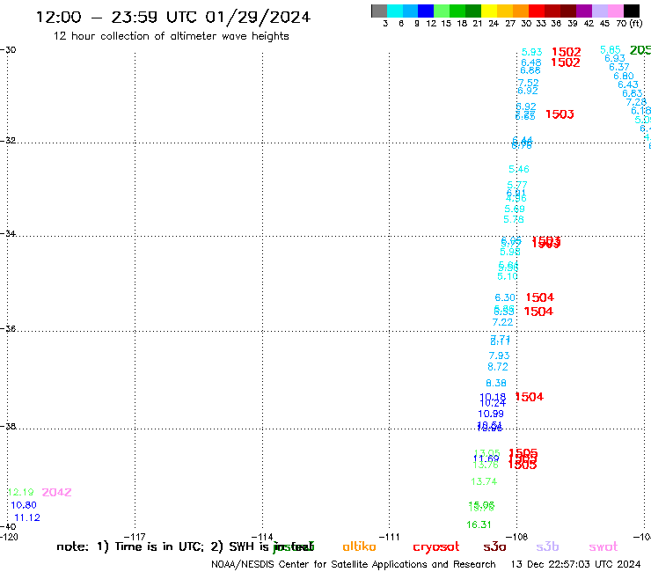The width and height of the screenshot is (651, 572).
Task: Click the bright red swatch in the color scale
Action: pos(537,11)
